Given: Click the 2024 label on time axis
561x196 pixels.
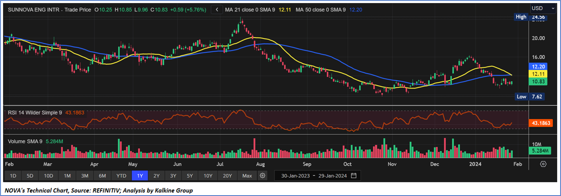Looking at the screenshot, I should click(475, 164).
